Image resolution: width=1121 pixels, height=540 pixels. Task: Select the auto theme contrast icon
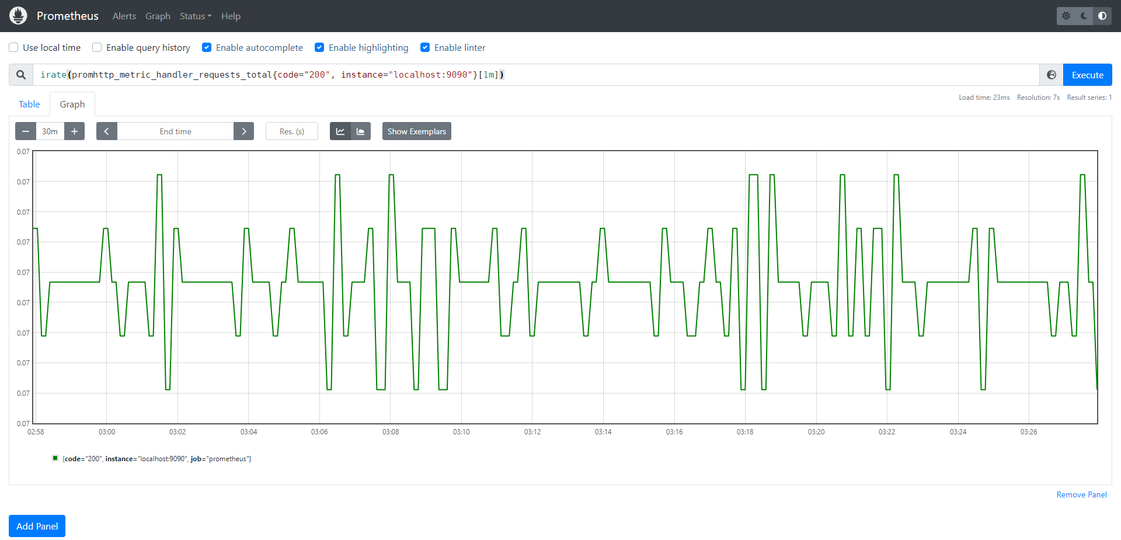point(1102,16)
